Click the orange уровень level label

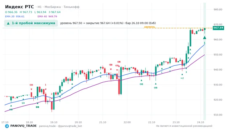[x=149, y=27]
